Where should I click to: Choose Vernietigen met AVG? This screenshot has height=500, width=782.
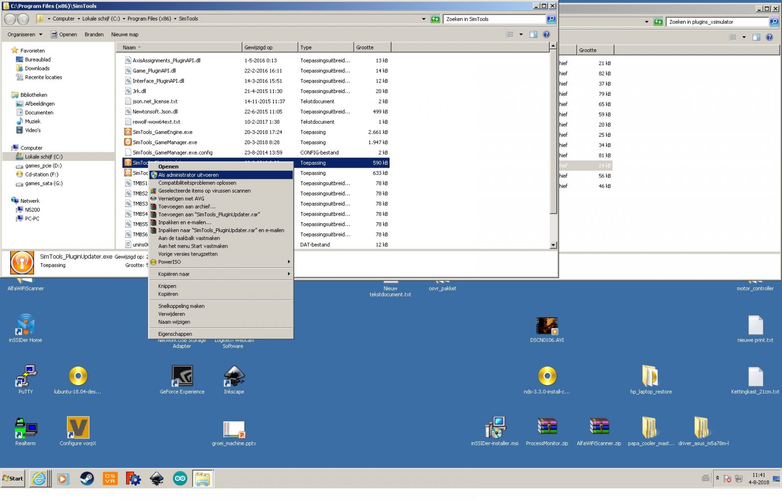(x=221, y=199)
